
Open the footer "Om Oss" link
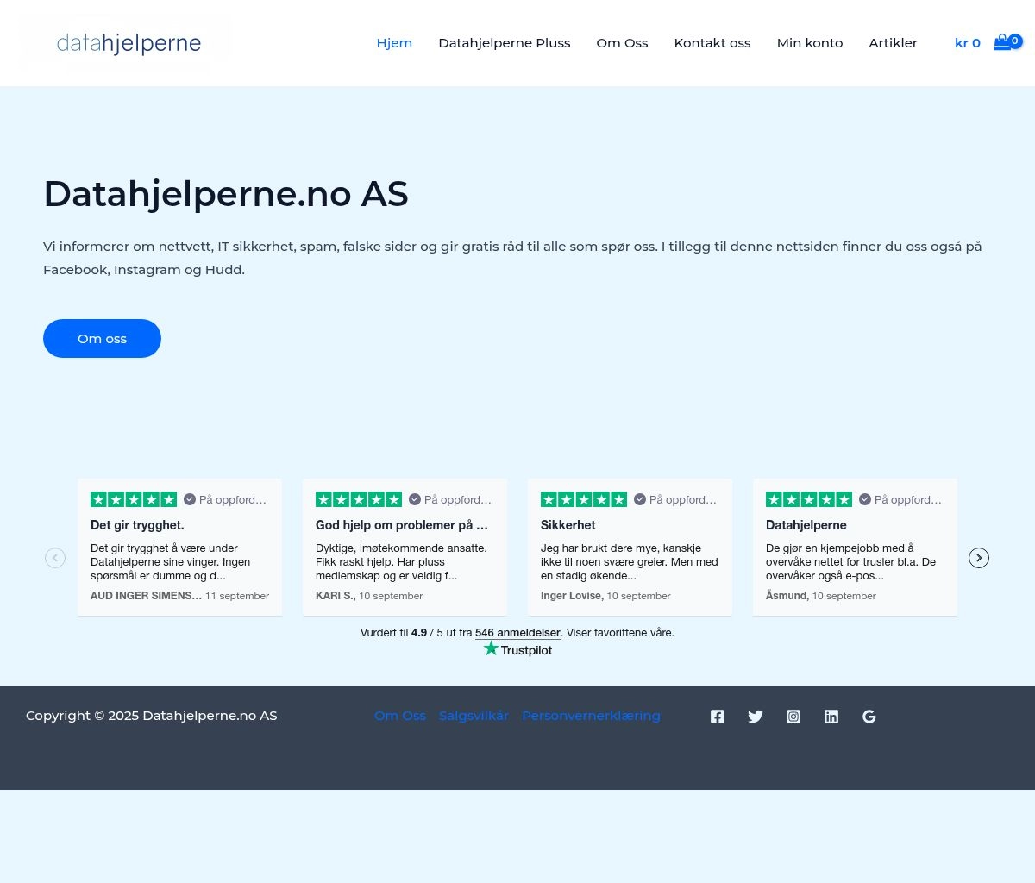pyautogui.click(x=400, y=716)
